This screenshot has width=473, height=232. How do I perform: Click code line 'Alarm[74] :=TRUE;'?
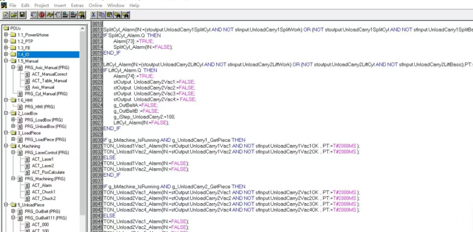tap(133, 76)
